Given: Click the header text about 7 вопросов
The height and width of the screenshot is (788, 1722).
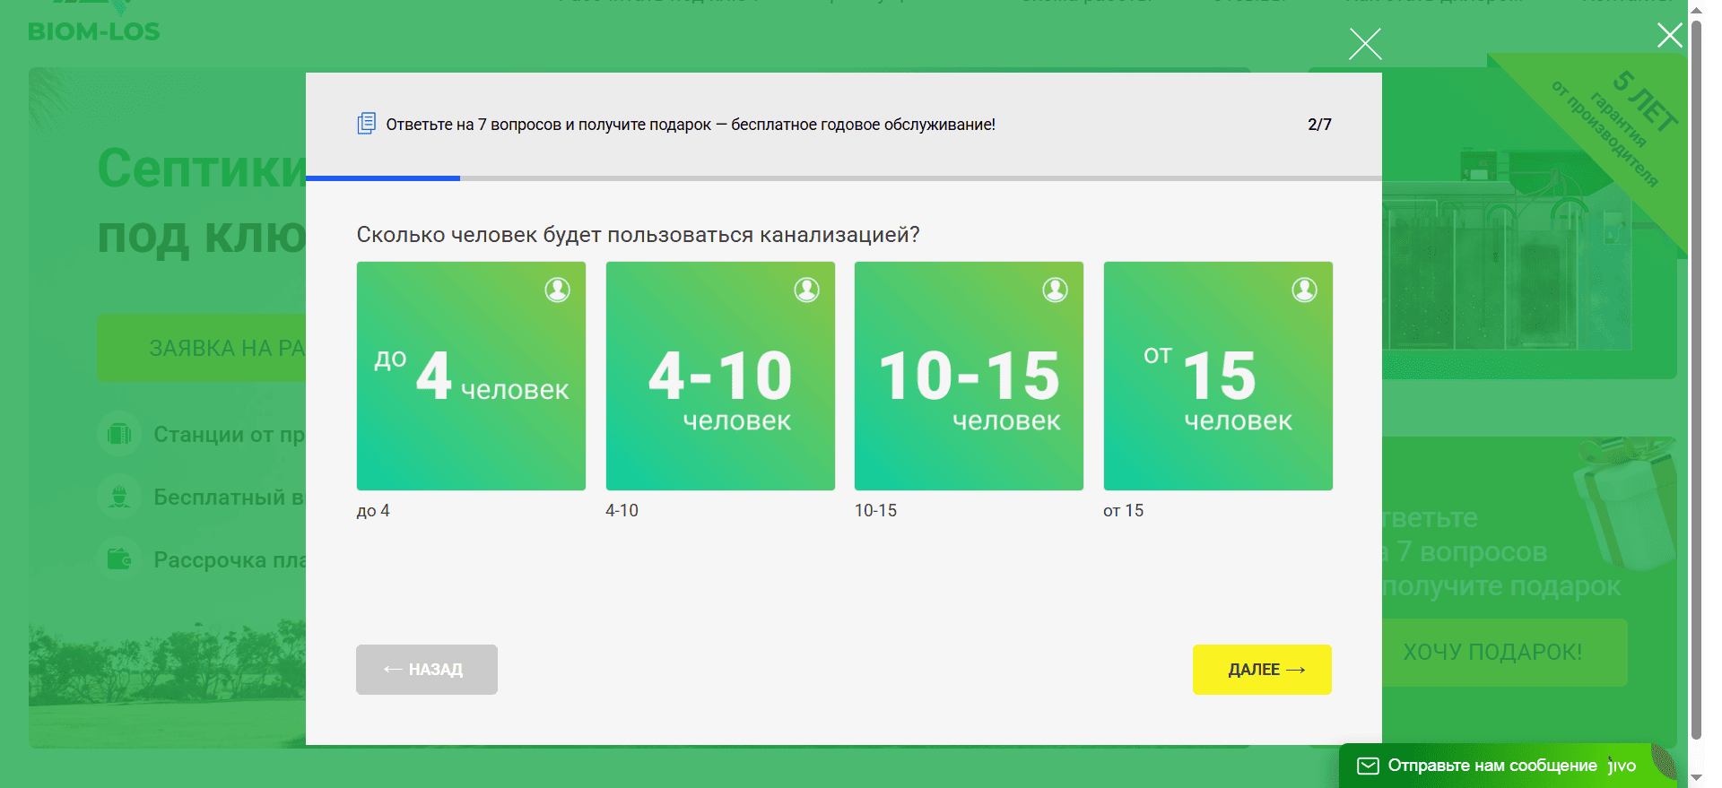Looking at the screenshot, I should click(x=691, y=125).
